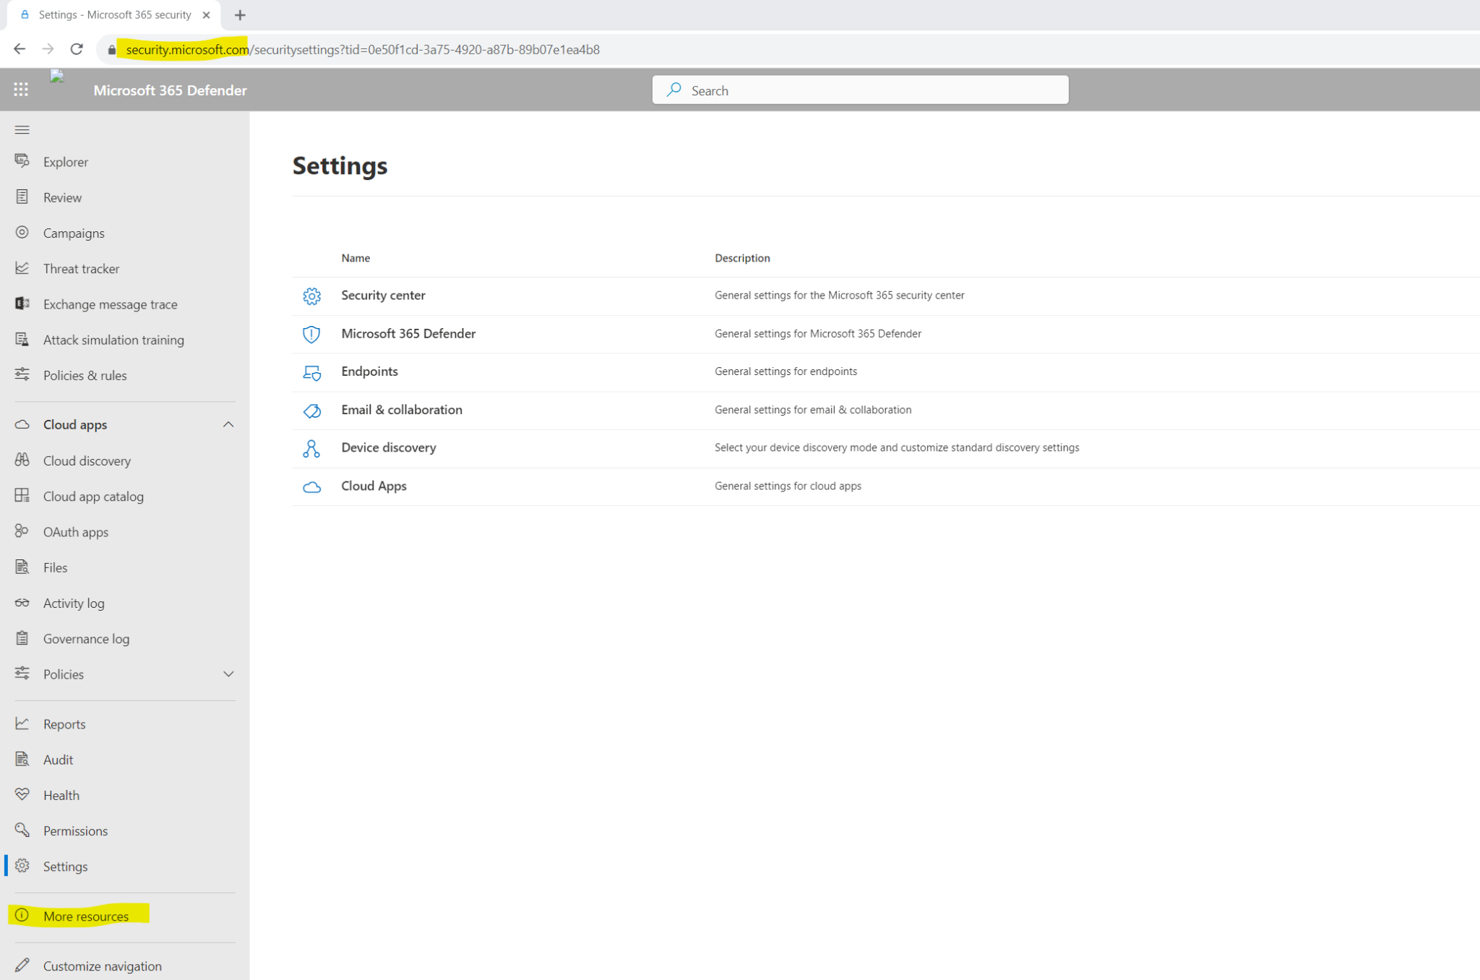
Task: Select the Threat tracker icon
Action: [22, 268]
